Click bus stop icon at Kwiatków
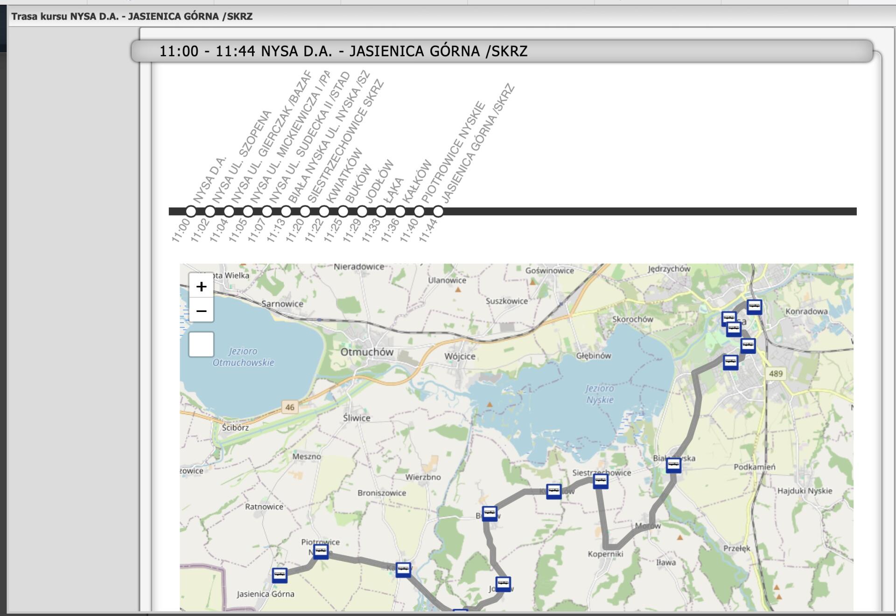This screenshot has height=616, width=896. 553,491
